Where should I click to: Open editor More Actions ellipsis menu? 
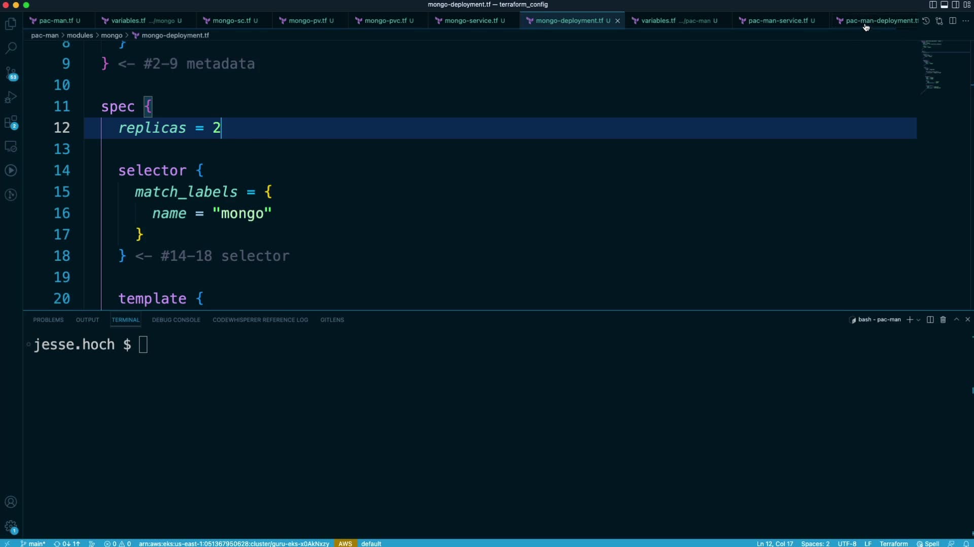pyautogui.click(x=965, y=21)
